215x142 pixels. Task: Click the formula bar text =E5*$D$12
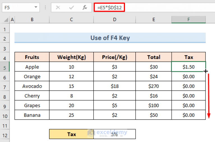click(x=109, y=7)
